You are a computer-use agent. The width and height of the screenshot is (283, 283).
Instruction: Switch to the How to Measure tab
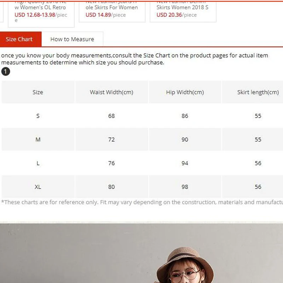point(72,39)
